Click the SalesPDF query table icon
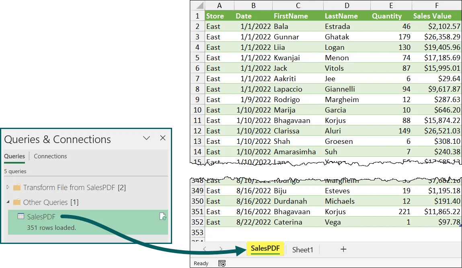This screenshot has width=462, height=268. click(x=21, y=217)
